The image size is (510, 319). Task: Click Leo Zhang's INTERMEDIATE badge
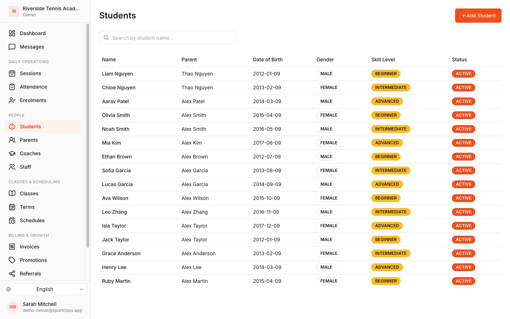pos(391,212)
